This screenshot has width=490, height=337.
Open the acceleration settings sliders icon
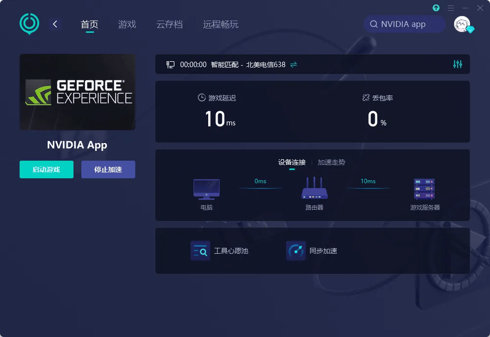(458, 64)
